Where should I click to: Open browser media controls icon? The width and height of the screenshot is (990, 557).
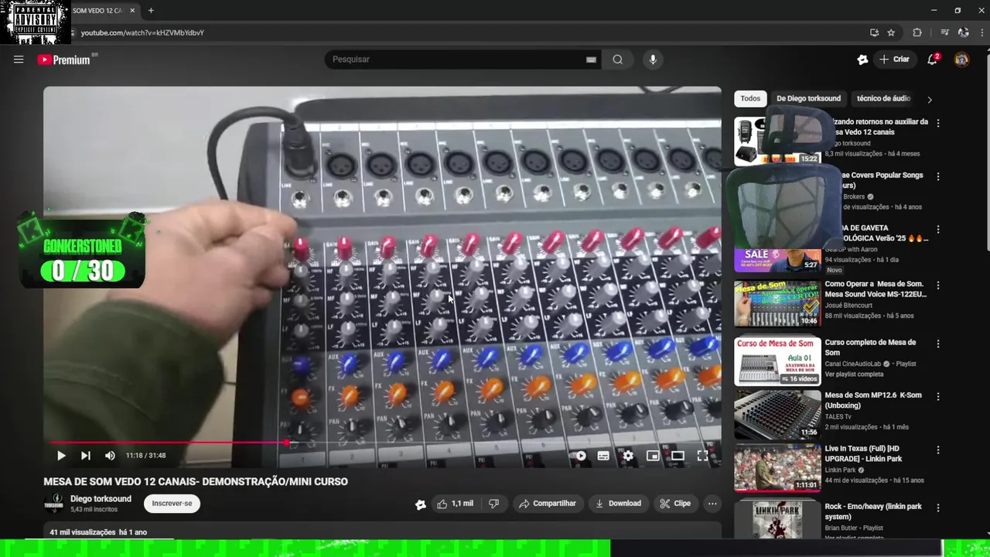[944, 32]
